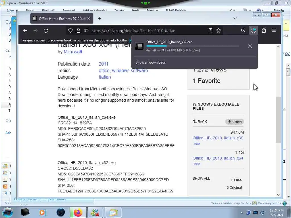Follow the windows software topic link
Viewport: 291px width, 218px height.
tap(130, 71)
